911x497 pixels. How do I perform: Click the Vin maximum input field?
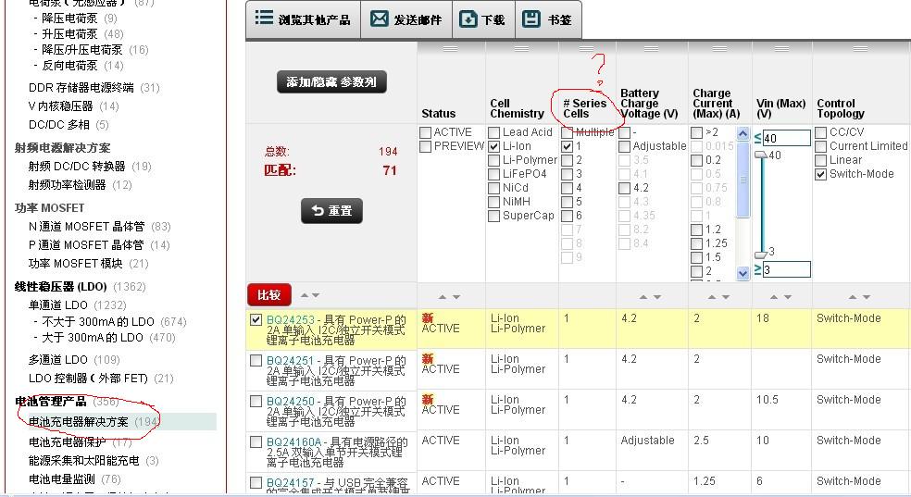point(786,138)
